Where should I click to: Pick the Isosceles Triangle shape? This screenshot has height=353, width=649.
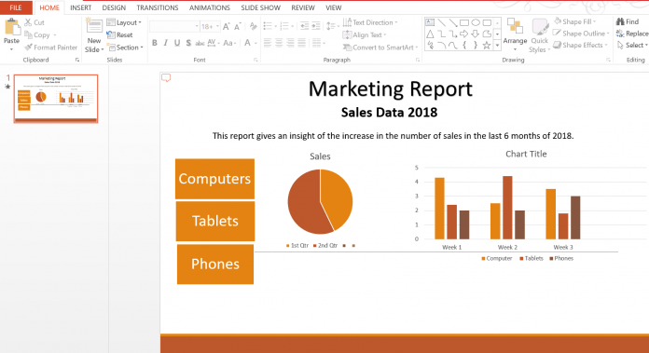430,34
